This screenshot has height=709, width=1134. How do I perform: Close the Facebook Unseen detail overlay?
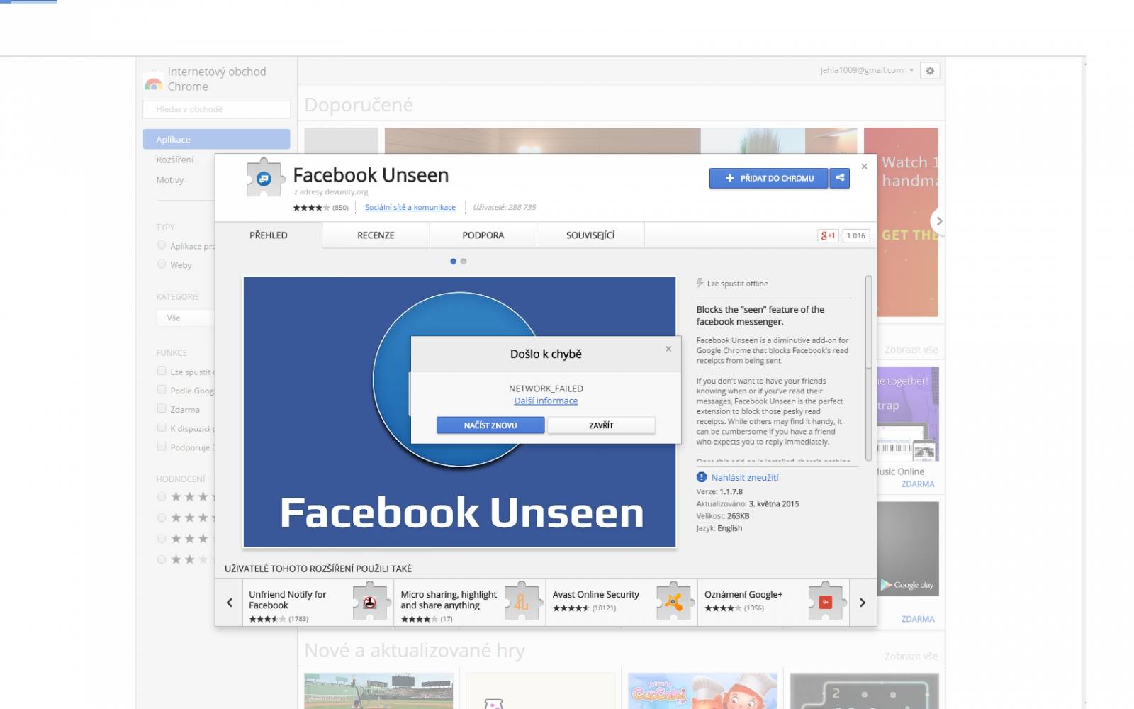[864, 167]
